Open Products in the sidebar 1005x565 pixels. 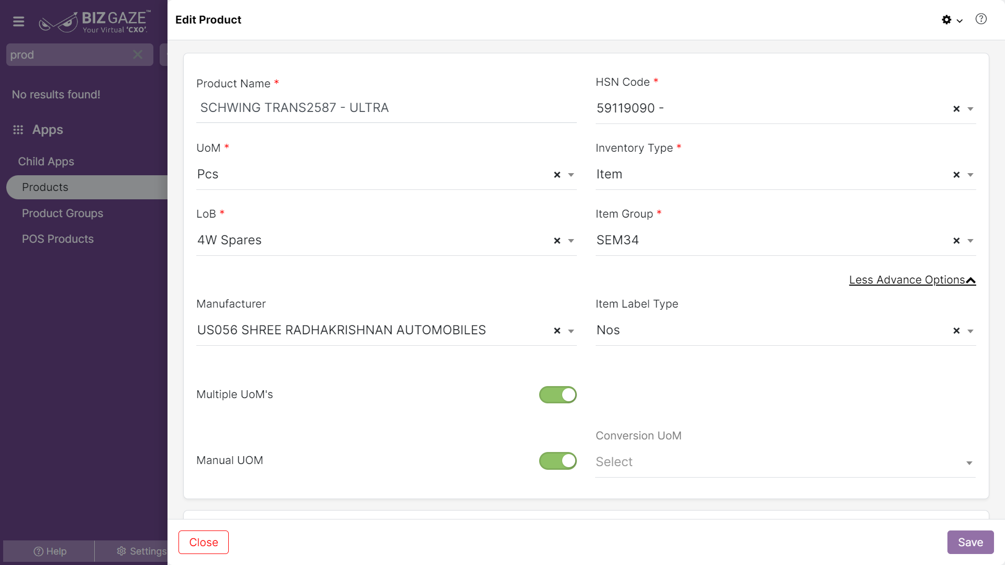pos(87,187)
